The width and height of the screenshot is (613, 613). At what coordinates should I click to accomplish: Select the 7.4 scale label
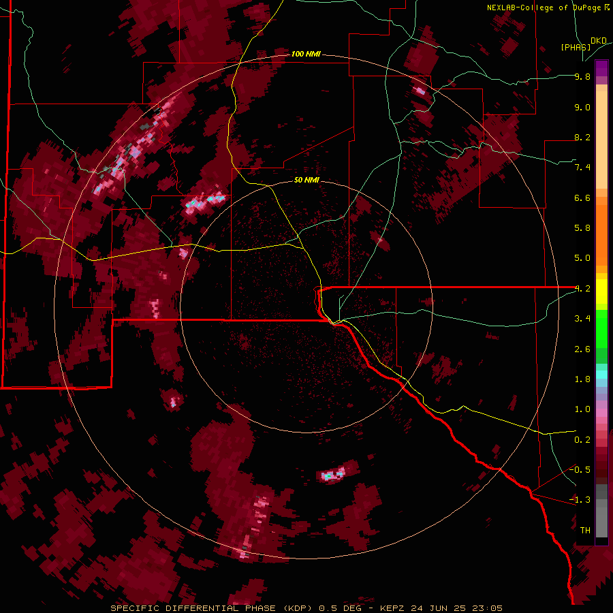(582, 168)
